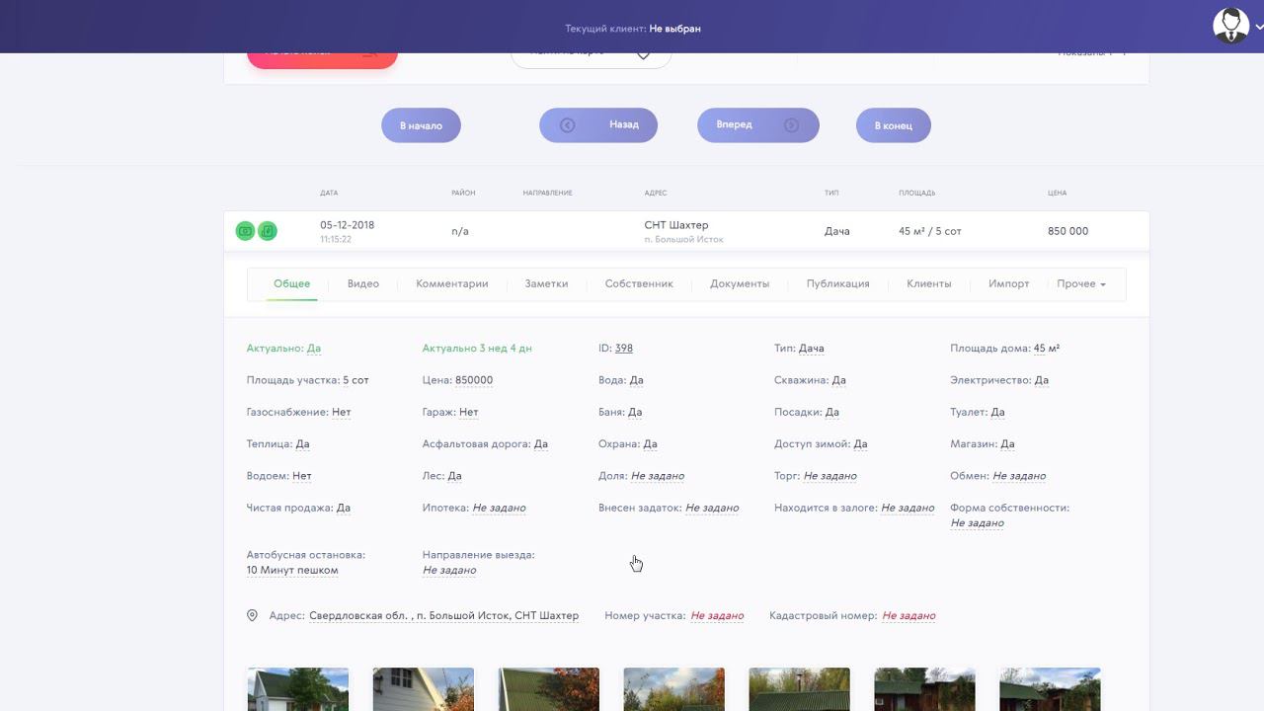Set the Торг value Не задано
Viewport: 1264px width, 711px height.
[x=830, y=476]
